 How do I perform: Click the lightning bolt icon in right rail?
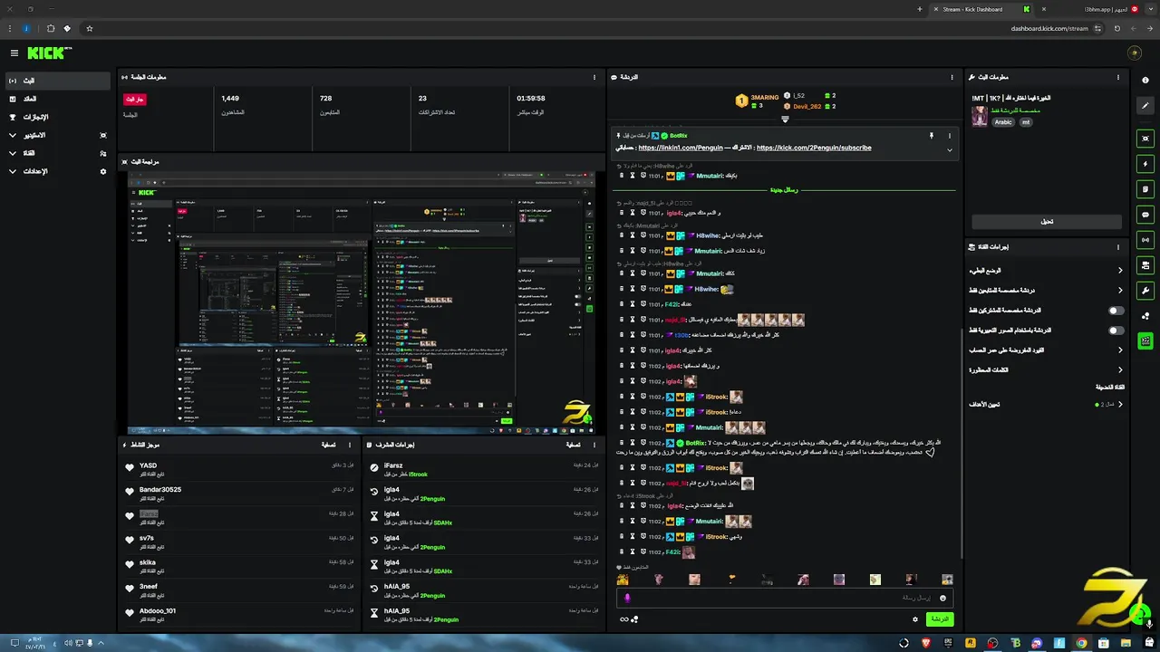pos(1145,164)
